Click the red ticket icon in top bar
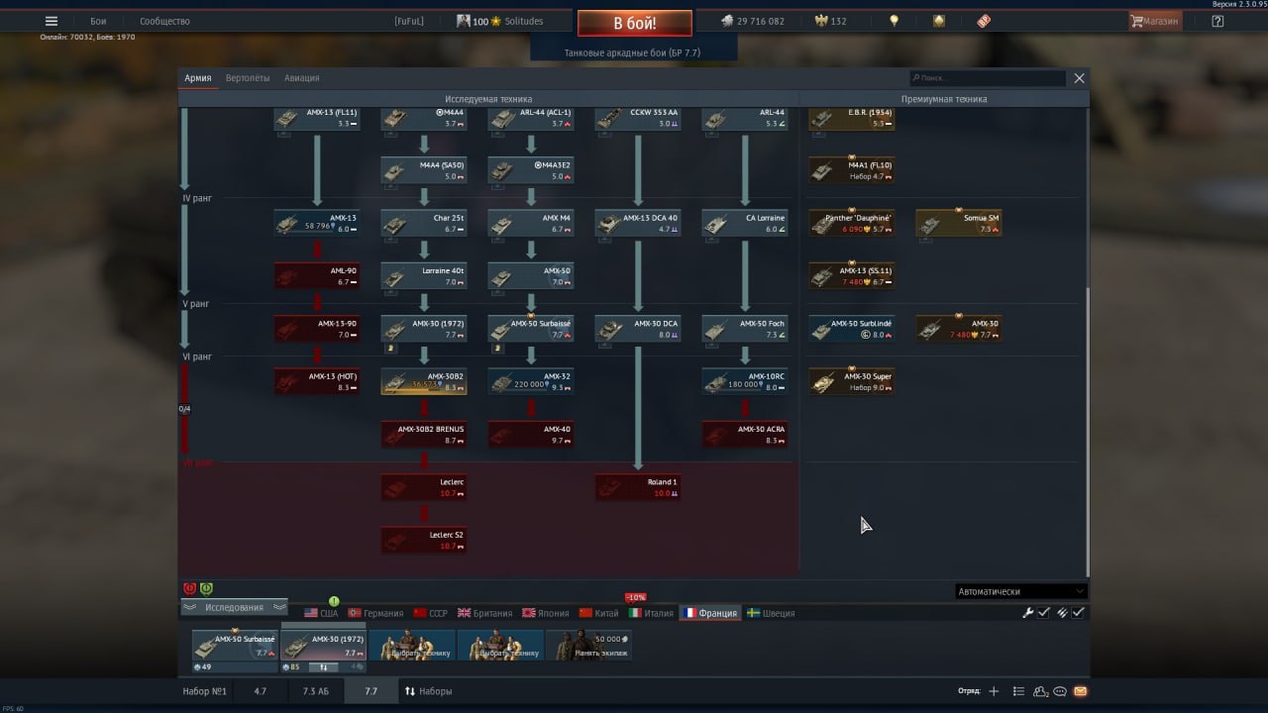This screenshot has width=1268, height=713. pos(984,21)
